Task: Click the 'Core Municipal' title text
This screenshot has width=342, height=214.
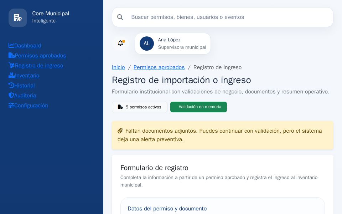Action: [51, 14]
